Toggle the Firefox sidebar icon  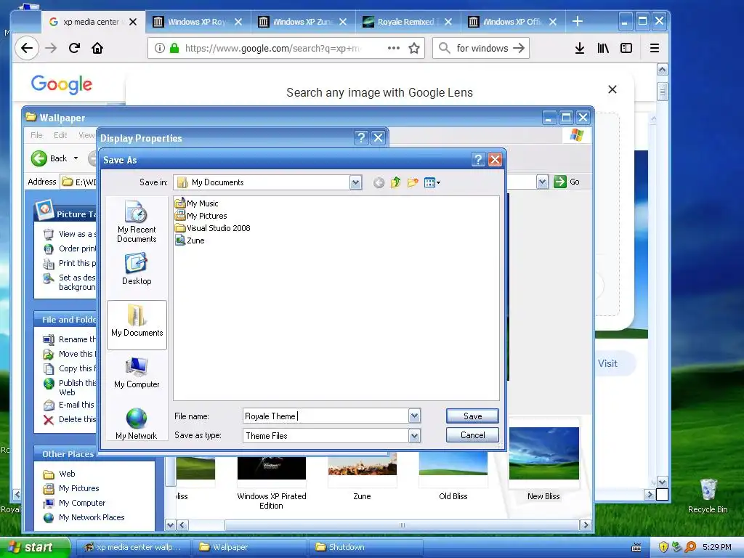tap(626, 48)
